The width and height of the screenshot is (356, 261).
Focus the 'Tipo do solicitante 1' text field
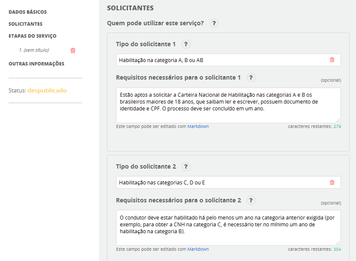click(220, 60)
